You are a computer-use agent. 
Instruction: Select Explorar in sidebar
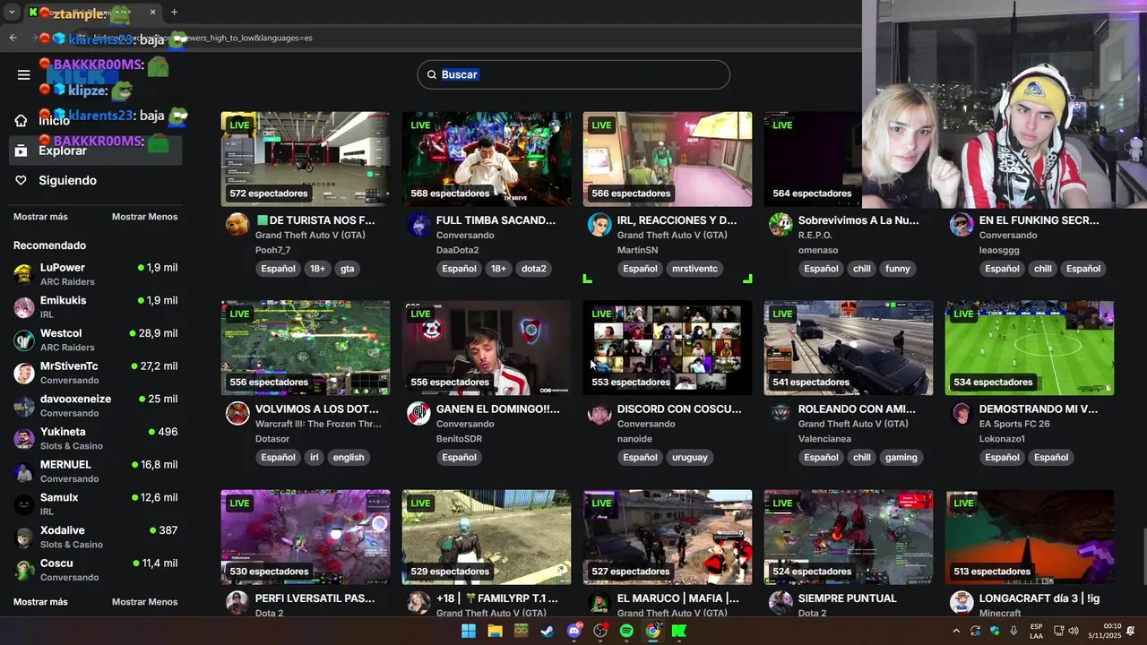97,150
